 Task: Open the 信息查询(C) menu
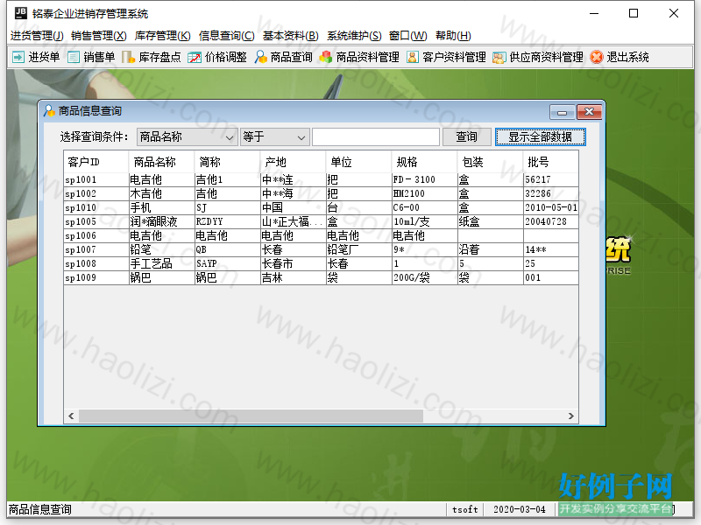227,36
